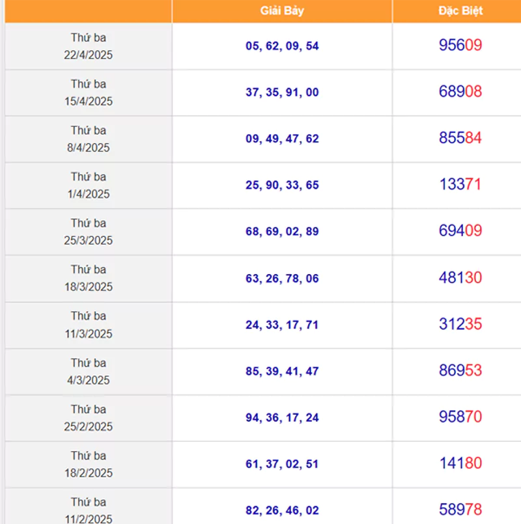
Task: Click special prize number 95609
Action: pos(460,46)
